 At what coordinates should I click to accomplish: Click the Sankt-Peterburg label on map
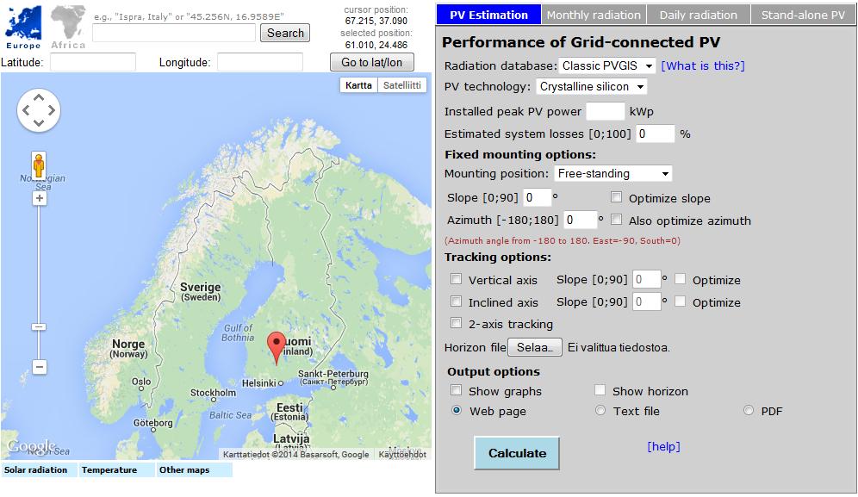[333, 373]
